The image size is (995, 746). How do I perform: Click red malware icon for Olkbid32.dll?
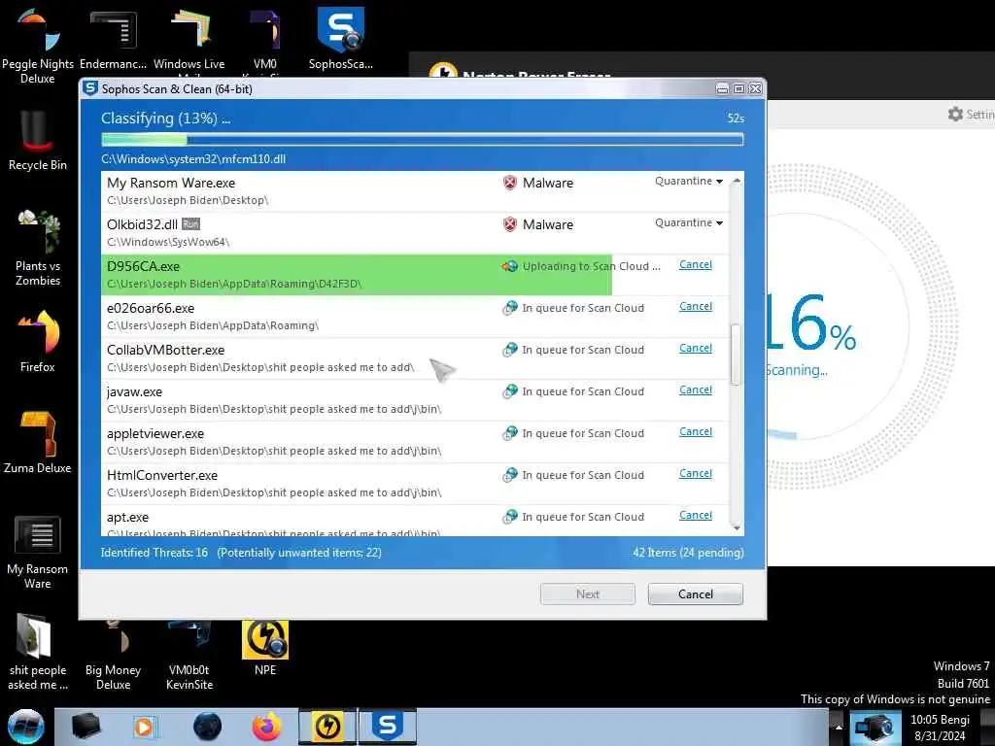tap(509, 224)
